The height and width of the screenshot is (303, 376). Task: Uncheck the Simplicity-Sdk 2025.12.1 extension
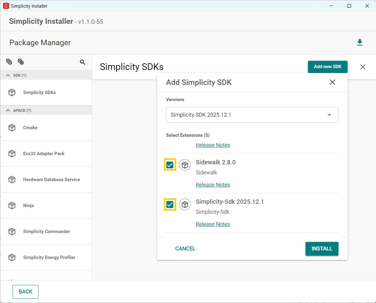(170, 204)
